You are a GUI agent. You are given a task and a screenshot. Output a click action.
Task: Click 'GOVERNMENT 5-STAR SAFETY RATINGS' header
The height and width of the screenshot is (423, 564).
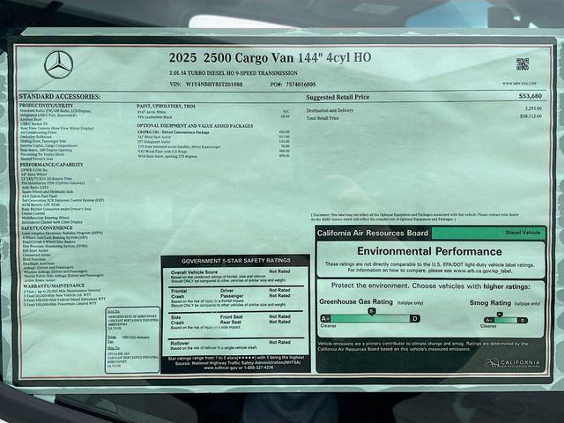coord(236,261)
